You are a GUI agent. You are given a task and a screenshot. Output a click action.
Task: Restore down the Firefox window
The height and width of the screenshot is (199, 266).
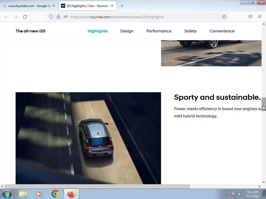coord(253,3)
